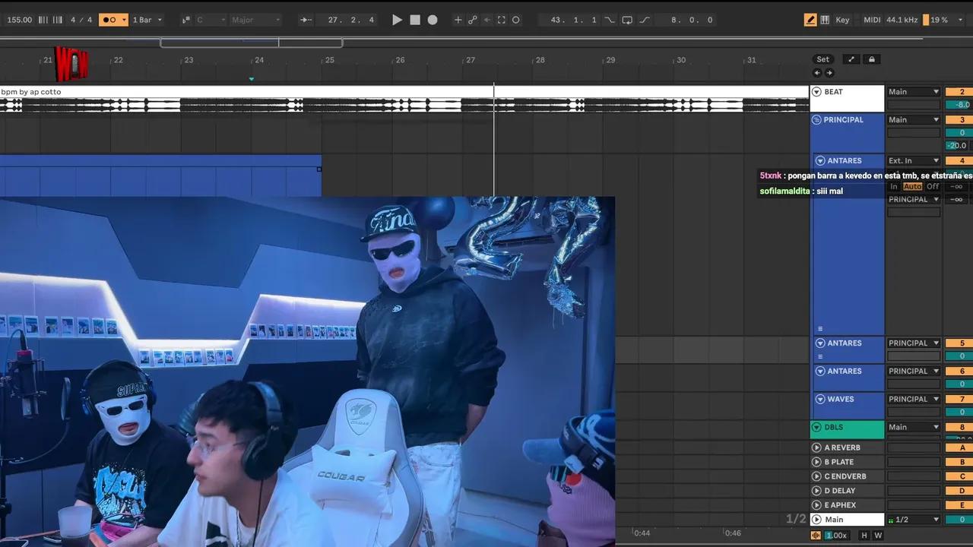Collapse the WAVES track
The height and width of the screenshot is (547, 973).
point(820,400)
